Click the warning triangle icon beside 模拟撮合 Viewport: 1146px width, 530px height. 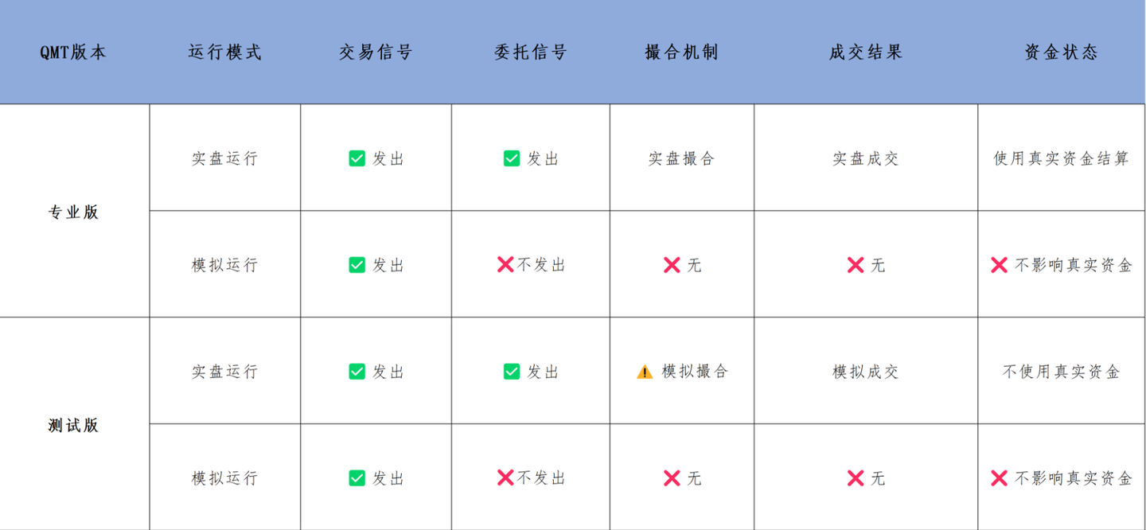tap(645, 372)
